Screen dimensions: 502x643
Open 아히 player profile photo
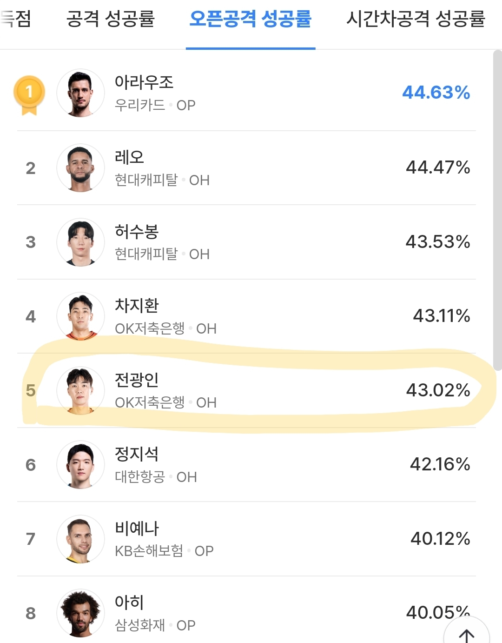tap(80, 613)
